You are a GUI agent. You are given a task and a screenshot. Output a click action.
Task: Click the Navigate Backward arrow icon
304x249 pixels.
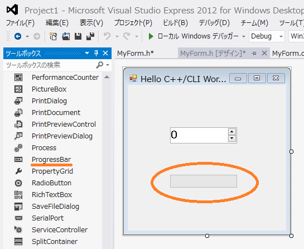tap(18, 36)
